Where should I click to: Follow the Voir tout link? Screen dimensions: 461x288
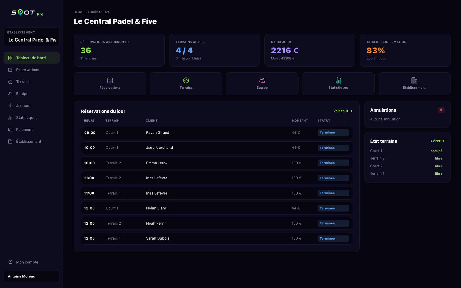pyautogui.click(x=343, y=111)
